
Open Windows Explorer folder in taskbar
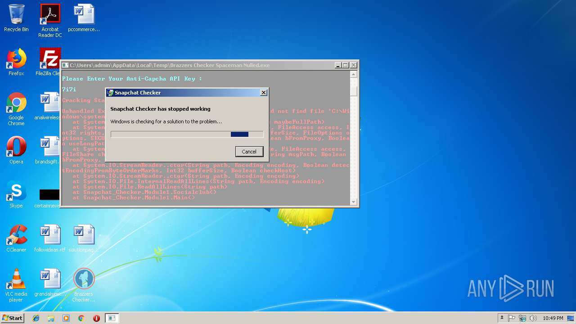point(51,318)
